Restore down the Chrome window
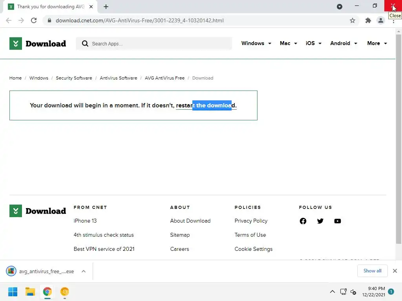The width and height of the screenshot is (402, 301). pyautogui.click(x=375, y=5)
